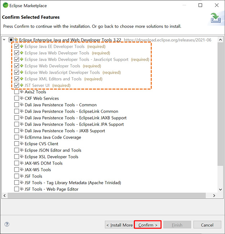Click the vertical scrollbar thumb

pyautogui.click(x=220, y=104)
